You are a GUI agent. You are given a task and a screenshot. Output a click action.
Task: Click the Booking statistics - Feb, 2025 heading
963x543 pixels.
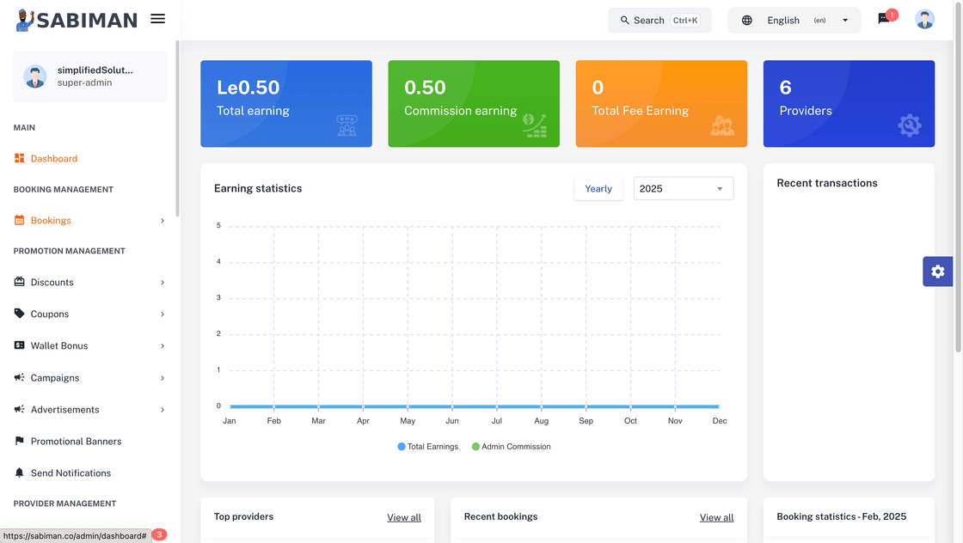click(842, 516)
